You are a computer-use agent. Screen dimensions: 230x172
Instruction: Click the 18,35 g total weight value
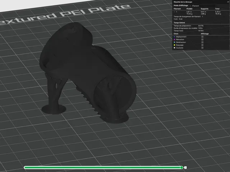coord(218,14)
